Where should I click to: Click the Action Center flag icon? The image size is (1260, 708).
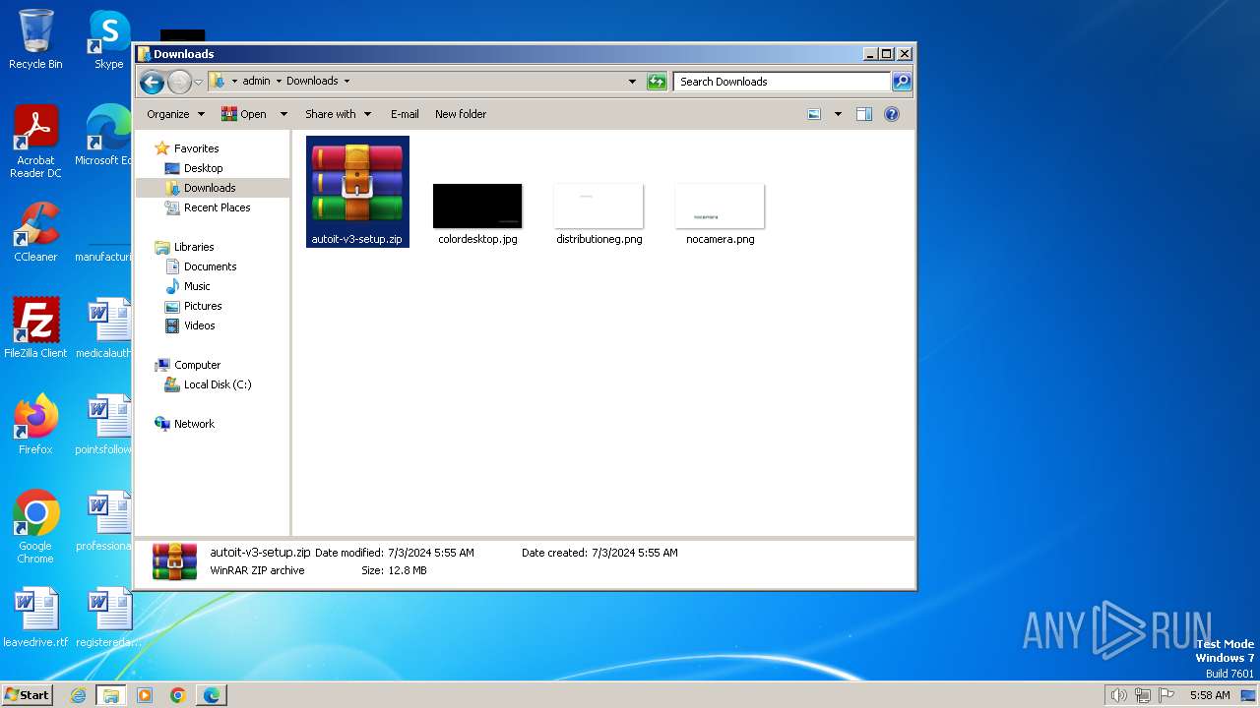coord(1166,695)
